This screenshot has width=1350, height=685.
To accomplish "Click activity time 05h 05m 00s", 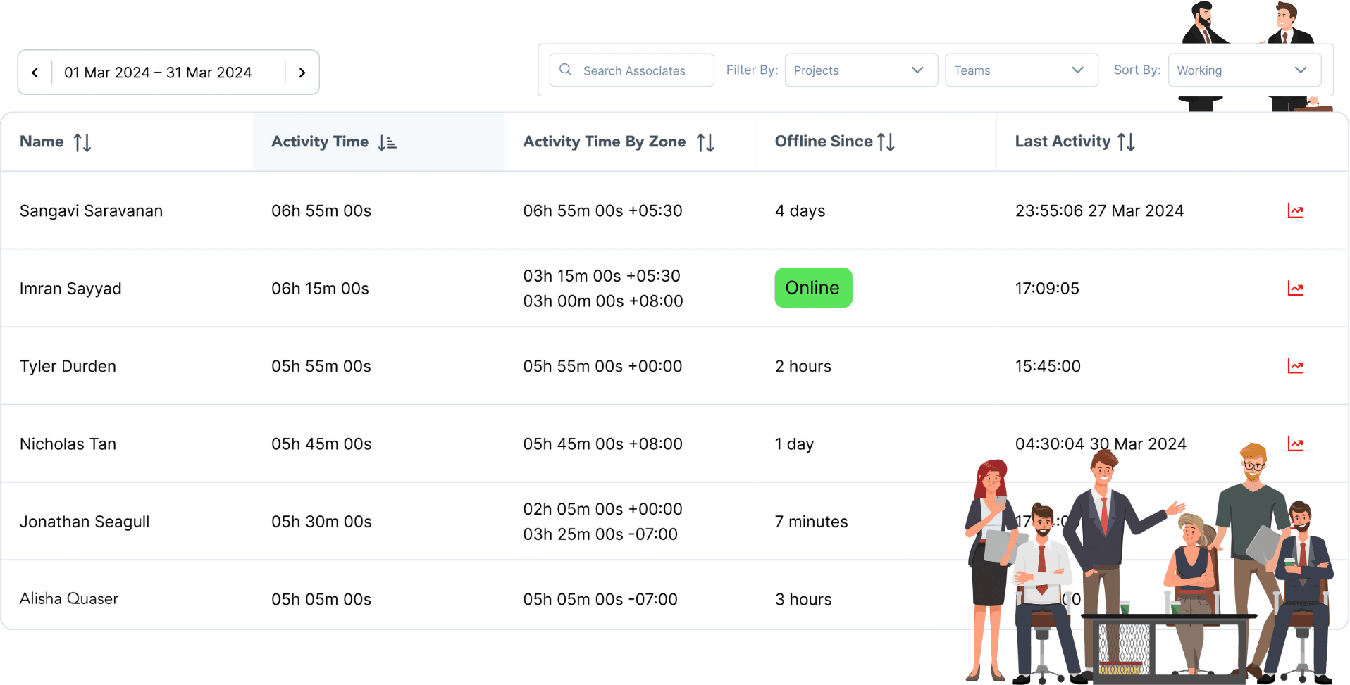I will 321,599.
